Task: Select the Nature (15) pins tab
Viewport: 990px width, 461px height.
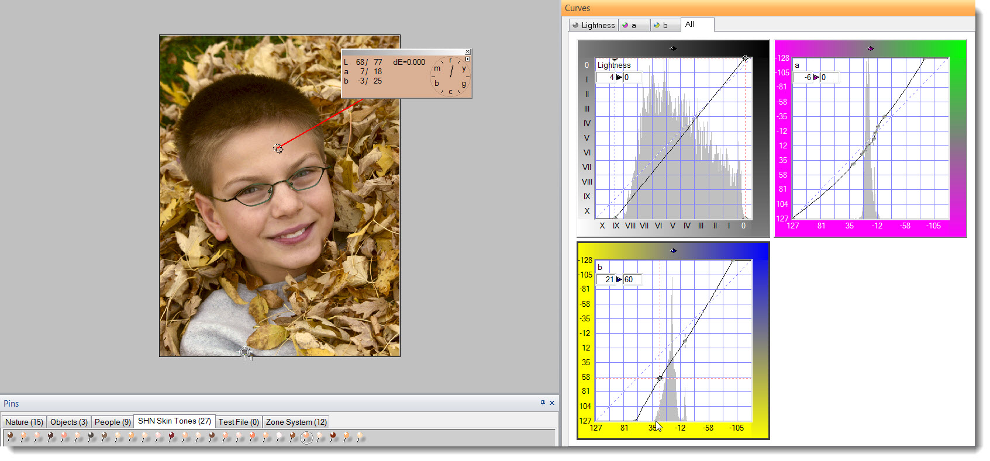Action: (24, 422)
